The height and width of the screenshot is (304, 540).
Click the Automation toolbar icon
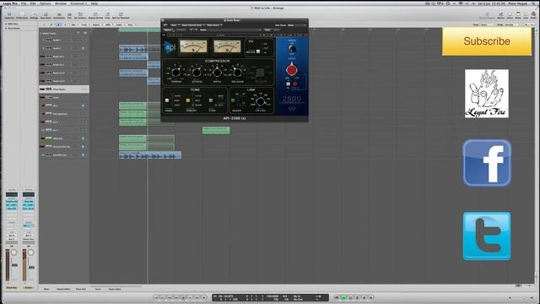pyautogui.click(x=59, y=15)
